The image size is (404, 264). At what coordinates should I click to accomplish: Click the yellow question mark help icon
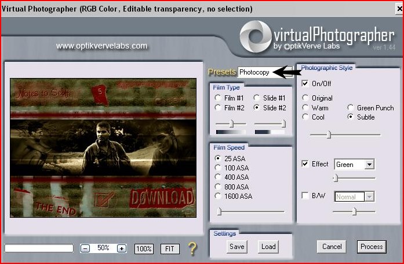192,248
